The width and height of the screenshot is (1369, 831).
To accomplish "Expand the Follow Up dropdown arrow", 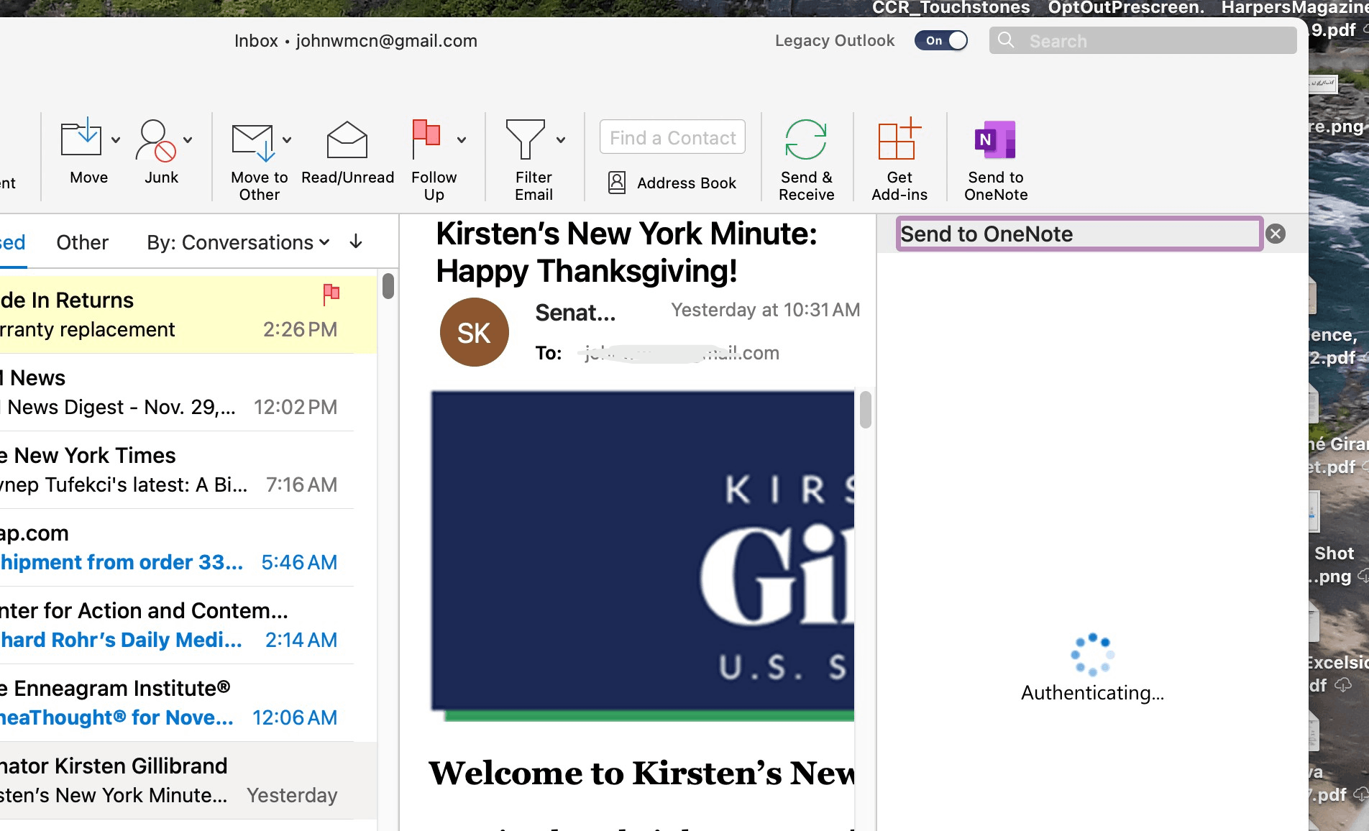I will pyautogui.click(x=462, y=140).
